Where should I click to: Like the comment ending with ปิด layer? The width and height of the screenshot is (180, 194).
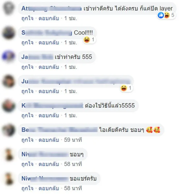(27, 19)
